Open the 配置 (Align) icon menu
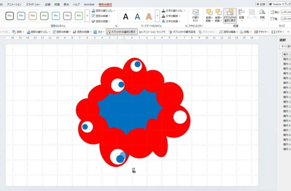 coord(242,16)
